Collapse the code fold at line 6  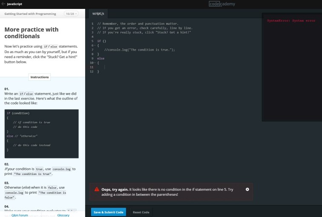tap(95, 45)
